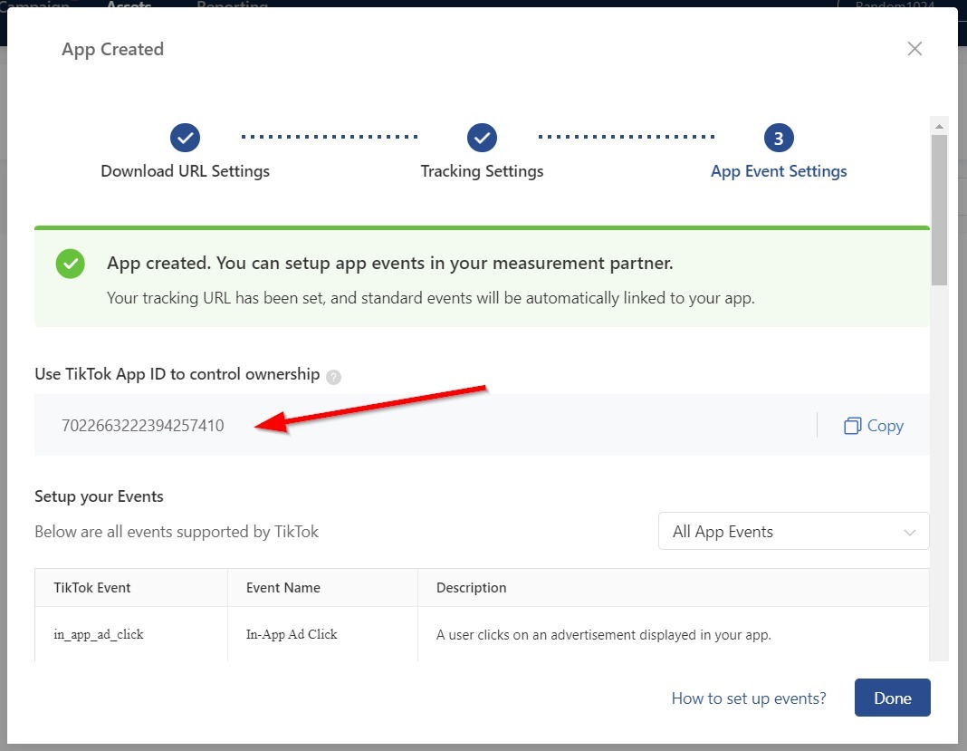
Task: Click the App created success message heading
Action: tap(389, 264)
